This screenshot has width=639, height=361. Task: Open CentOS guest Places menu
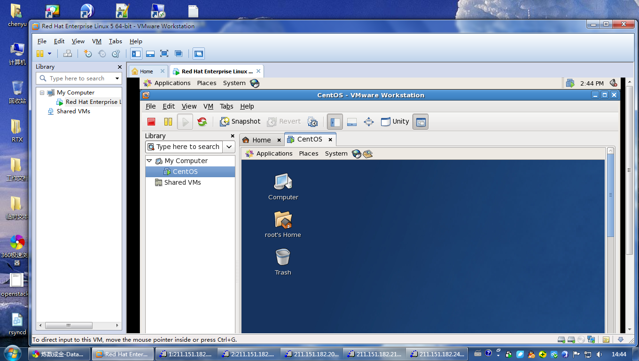(309, 154)
